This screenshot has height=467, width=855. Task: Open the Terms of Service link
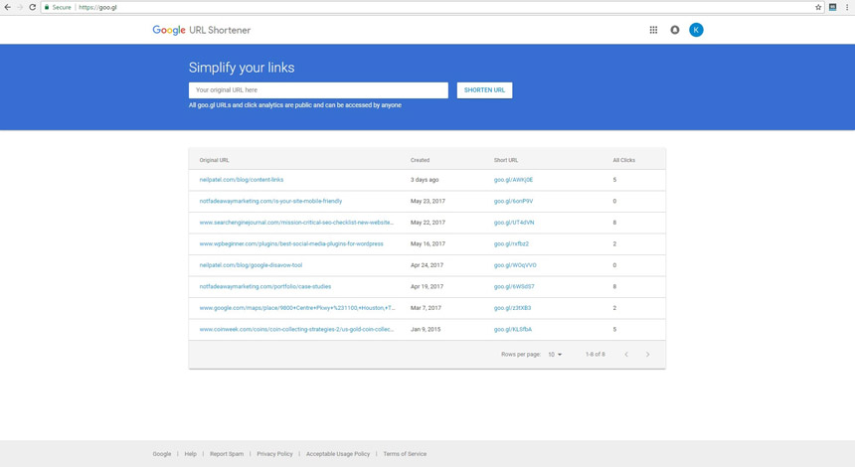405,454
